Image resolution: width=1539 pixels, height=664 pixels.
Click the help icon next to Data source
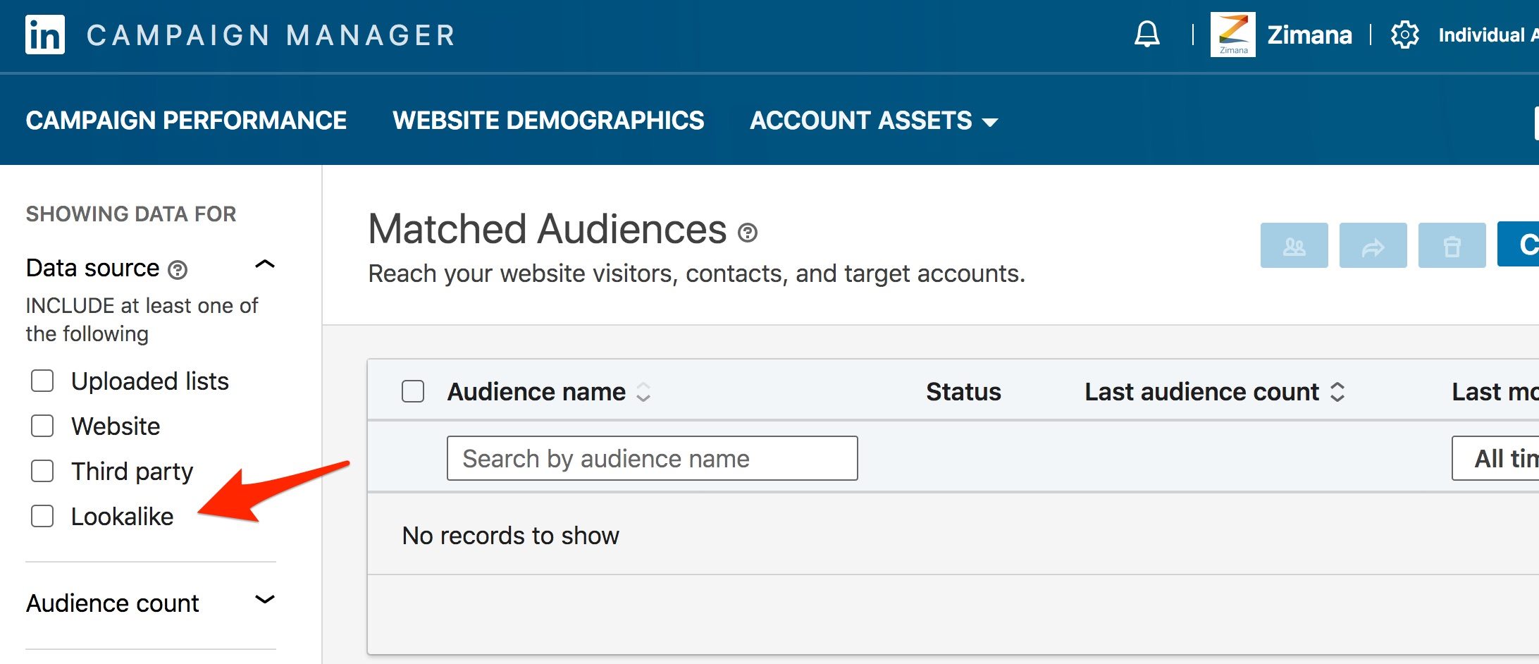tap(178, 269)
